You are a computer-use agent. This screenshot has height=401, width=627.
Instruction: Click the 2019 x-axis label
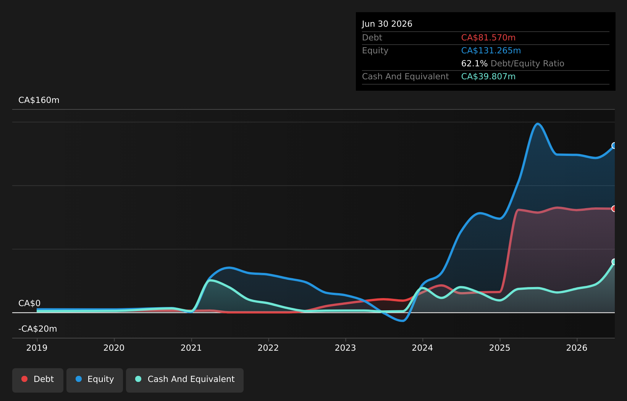(x=37, y=348)
